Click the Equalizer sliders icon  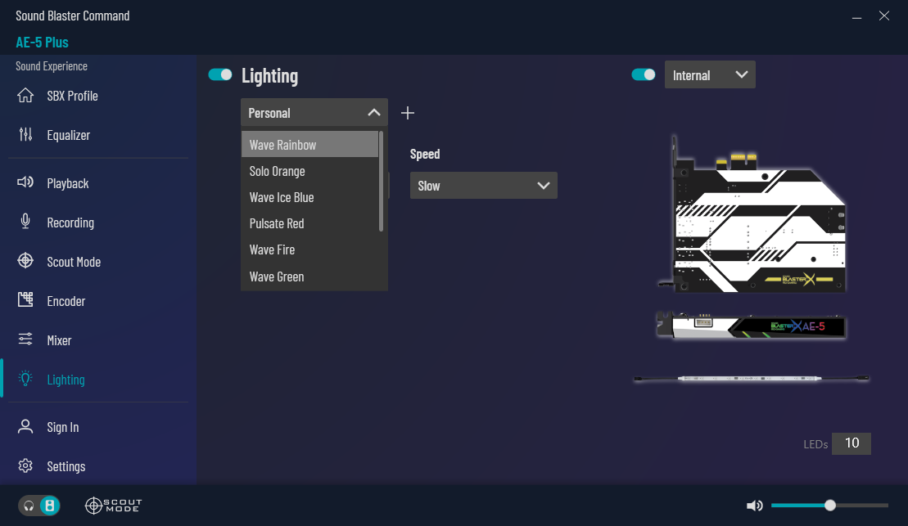(x=25, y=135)
